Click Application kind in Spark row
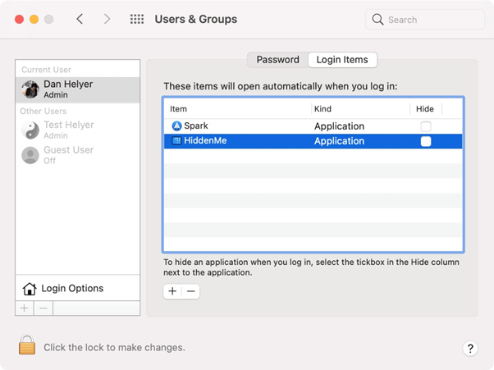The image size is (494, 370). pos(339,126)
